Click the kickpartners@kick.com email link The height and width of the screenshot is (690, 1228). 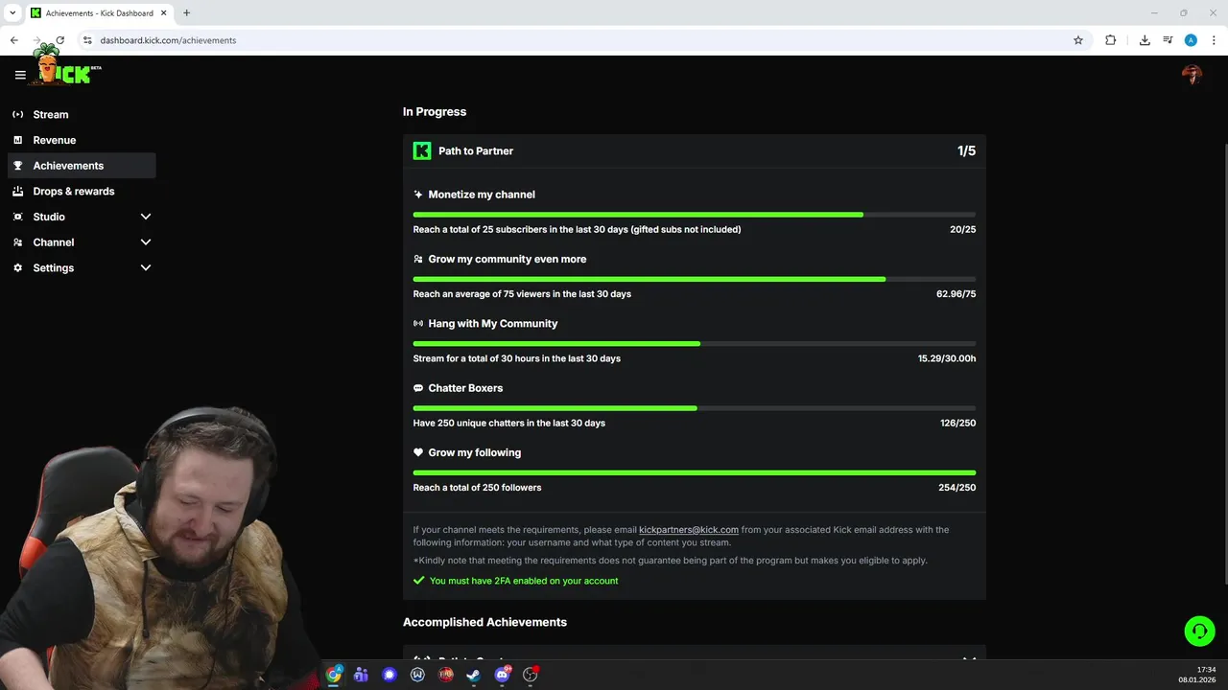point(689,529)
